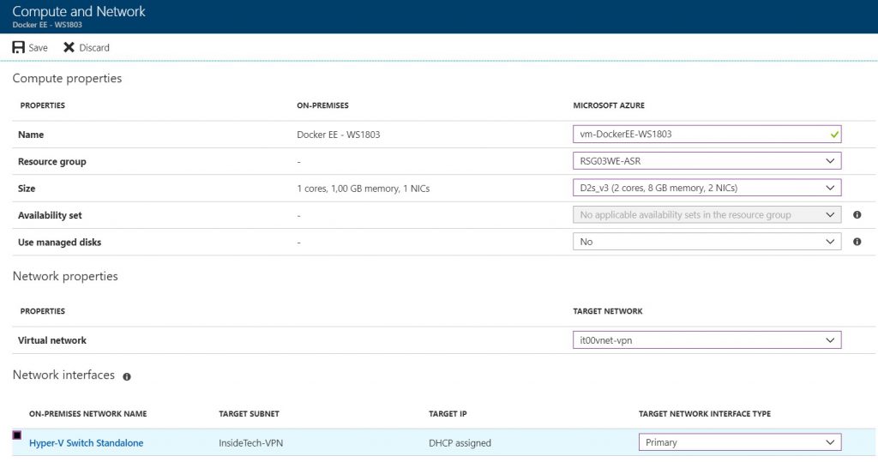Click the Size property label

(x=27, y=189)
